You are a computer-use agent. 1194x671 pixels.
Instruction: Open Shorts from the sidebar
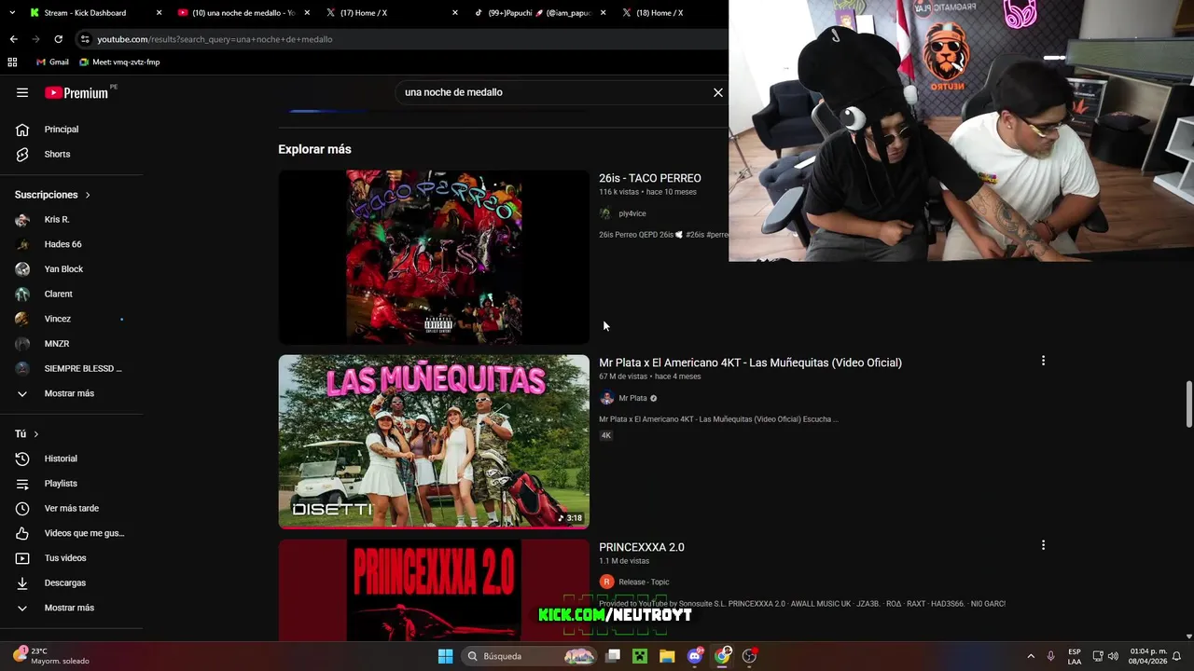click(57, 154)
